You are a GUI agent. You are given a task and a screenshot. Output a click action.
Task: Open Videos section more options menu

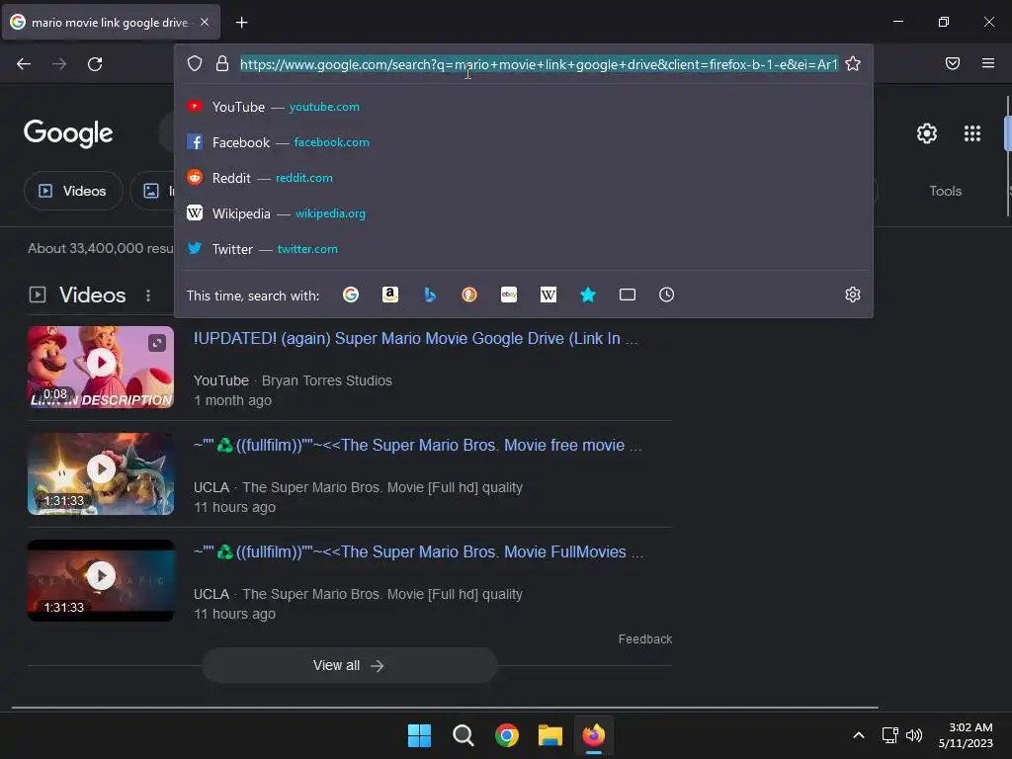coord(148,295)
